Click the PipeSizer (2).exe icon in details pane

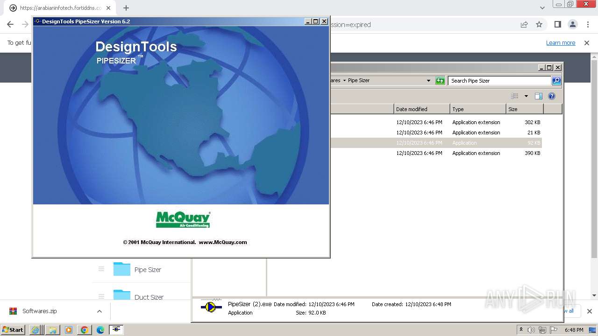[211, 307]
